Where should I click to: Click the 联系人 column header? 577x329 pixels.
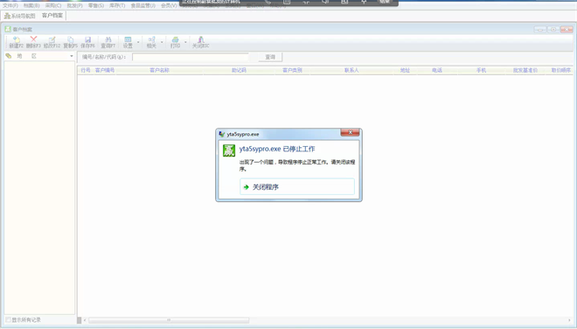point(351,70)
